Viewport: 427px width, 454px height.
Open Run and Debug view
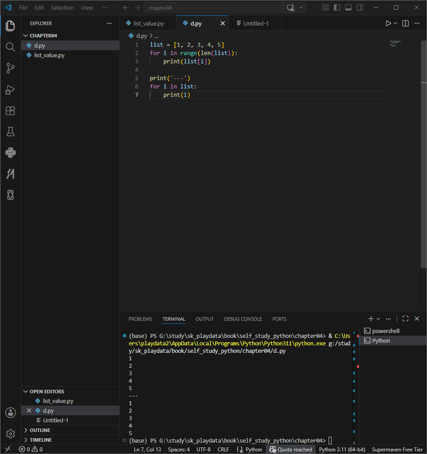click(x=11, y=90)
